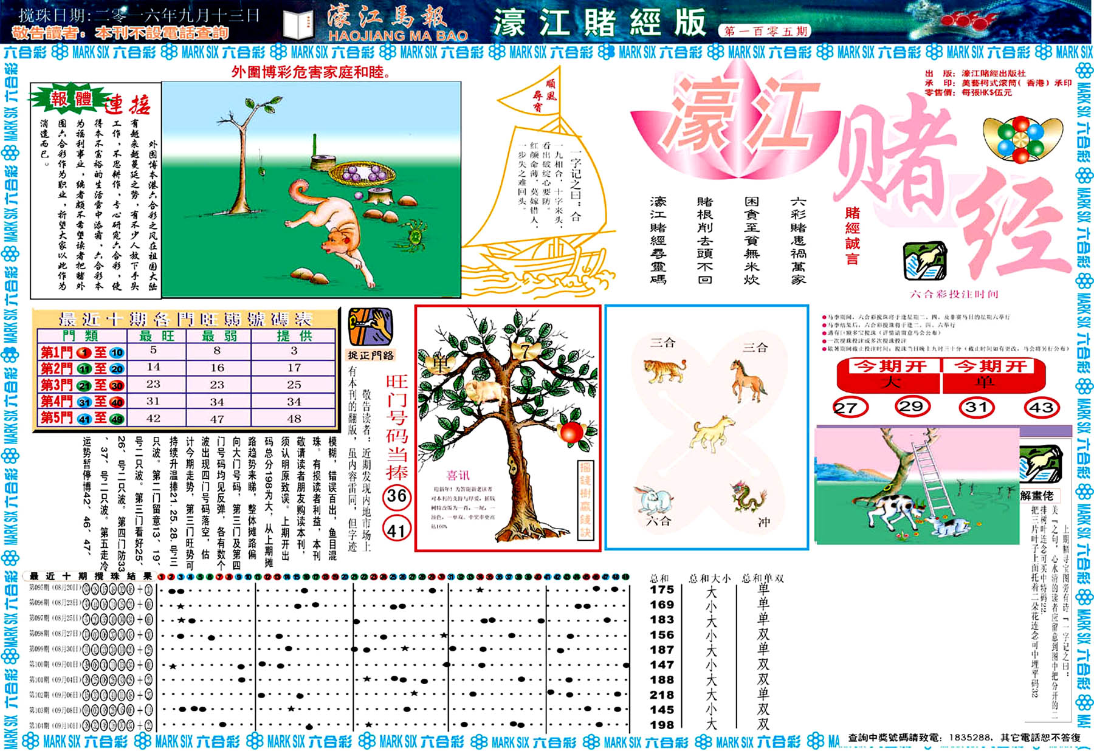Click the 最近十期攪珠結果 heading

click(90, 576)
